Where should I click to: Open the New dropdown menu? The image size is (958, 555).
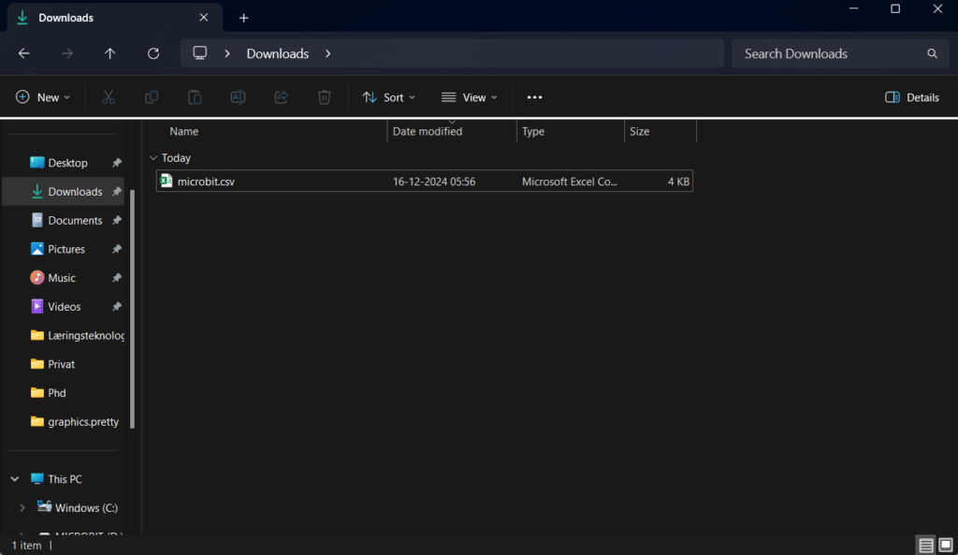[x=43, y=97]
